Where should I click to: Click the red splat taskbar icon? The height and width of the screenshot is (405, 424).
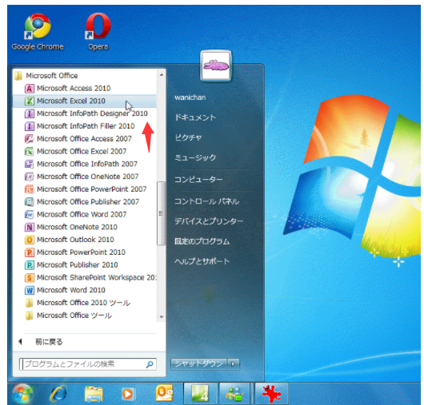271,394
